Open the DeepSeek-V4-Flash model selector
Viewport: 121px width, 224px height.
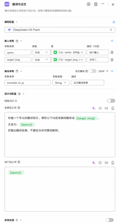tap(60, 30)
